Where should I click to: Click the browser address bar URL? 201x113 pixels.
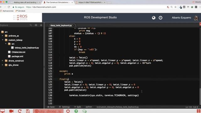(x=41, y=7)
